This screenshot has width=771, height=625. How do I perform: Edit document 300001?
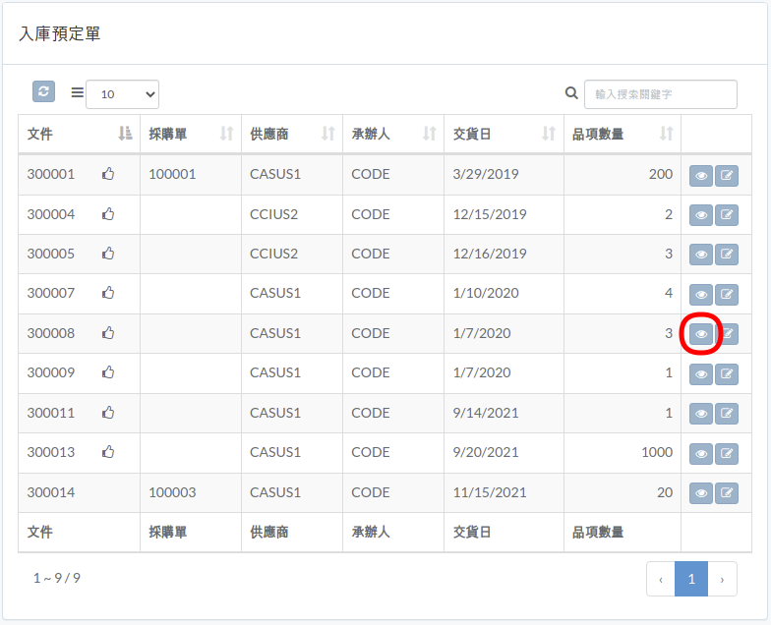point(726,175)
